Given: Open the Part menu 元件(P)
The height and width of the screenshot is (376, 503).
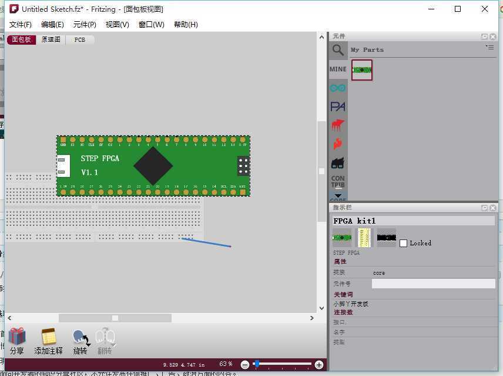Looking at the screenshot, I should 85,24.
